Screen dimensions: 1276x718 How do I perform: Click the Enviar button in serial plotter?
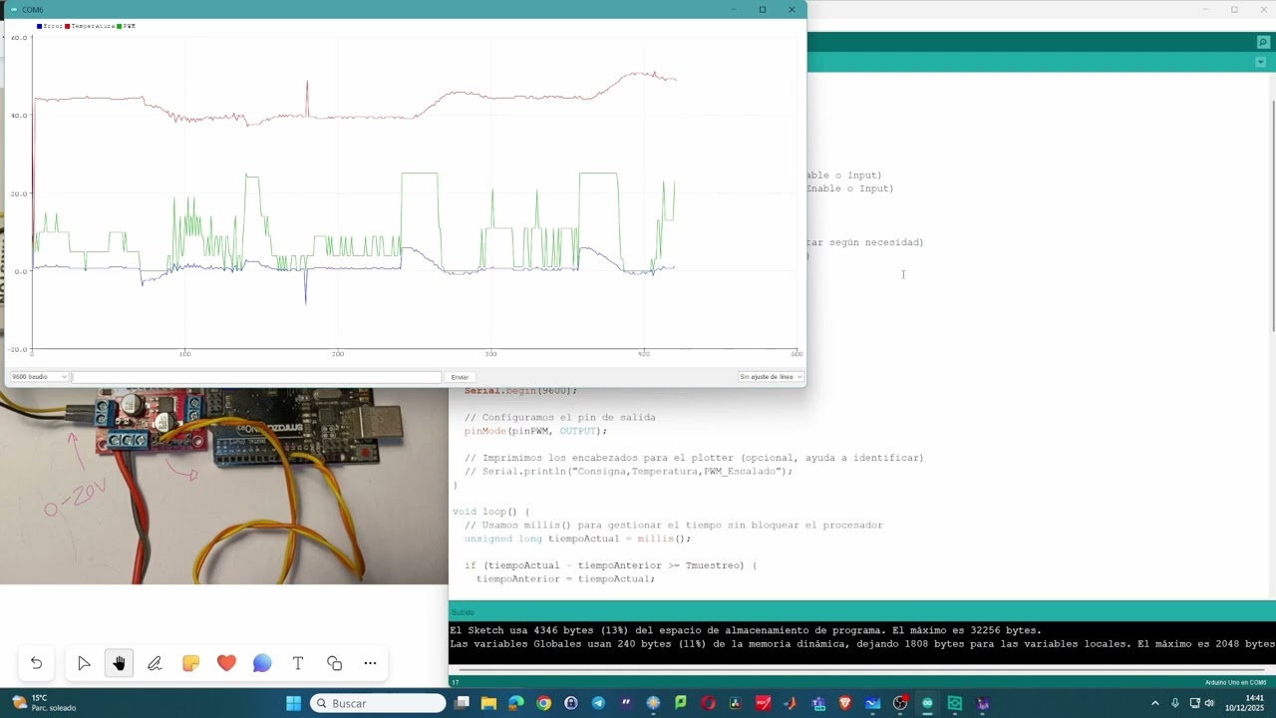(460, 377)
